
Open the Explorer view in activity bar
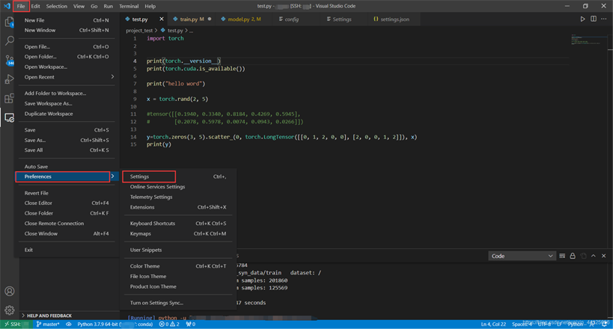tap(10, 22)
